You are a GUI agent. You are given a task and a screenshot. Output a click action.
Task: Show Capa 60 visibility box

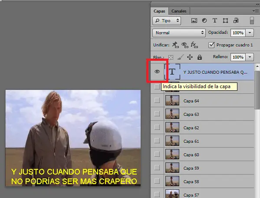(x=157, y=154)
